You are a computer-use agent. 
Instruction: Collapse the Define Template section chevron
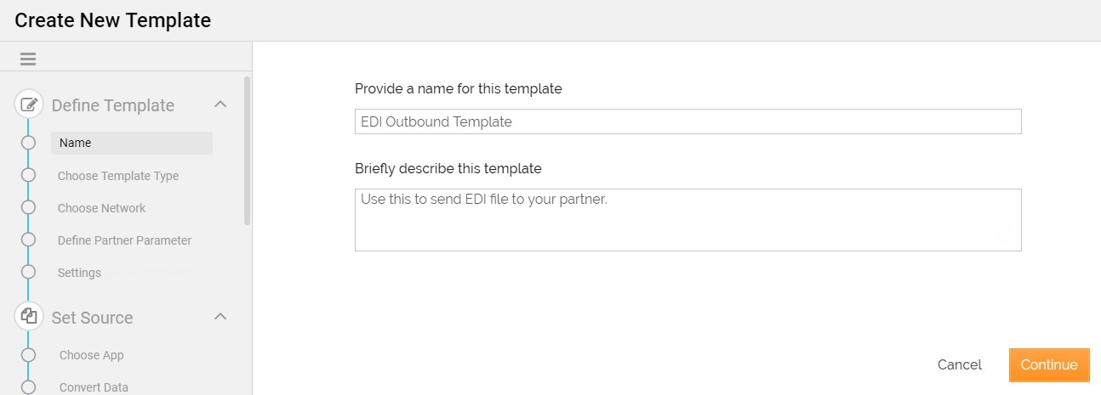(220, 104)
